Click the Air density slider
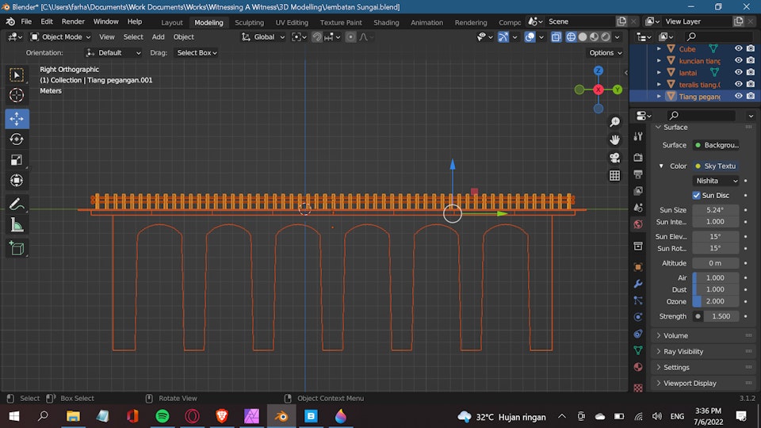 point(716,278)
